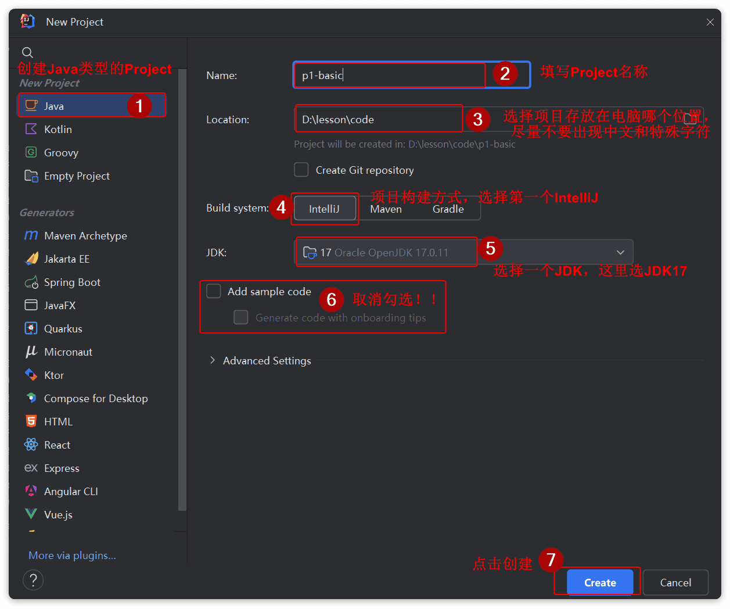
Task: Open help with the question mark icon
Action: 33,580
